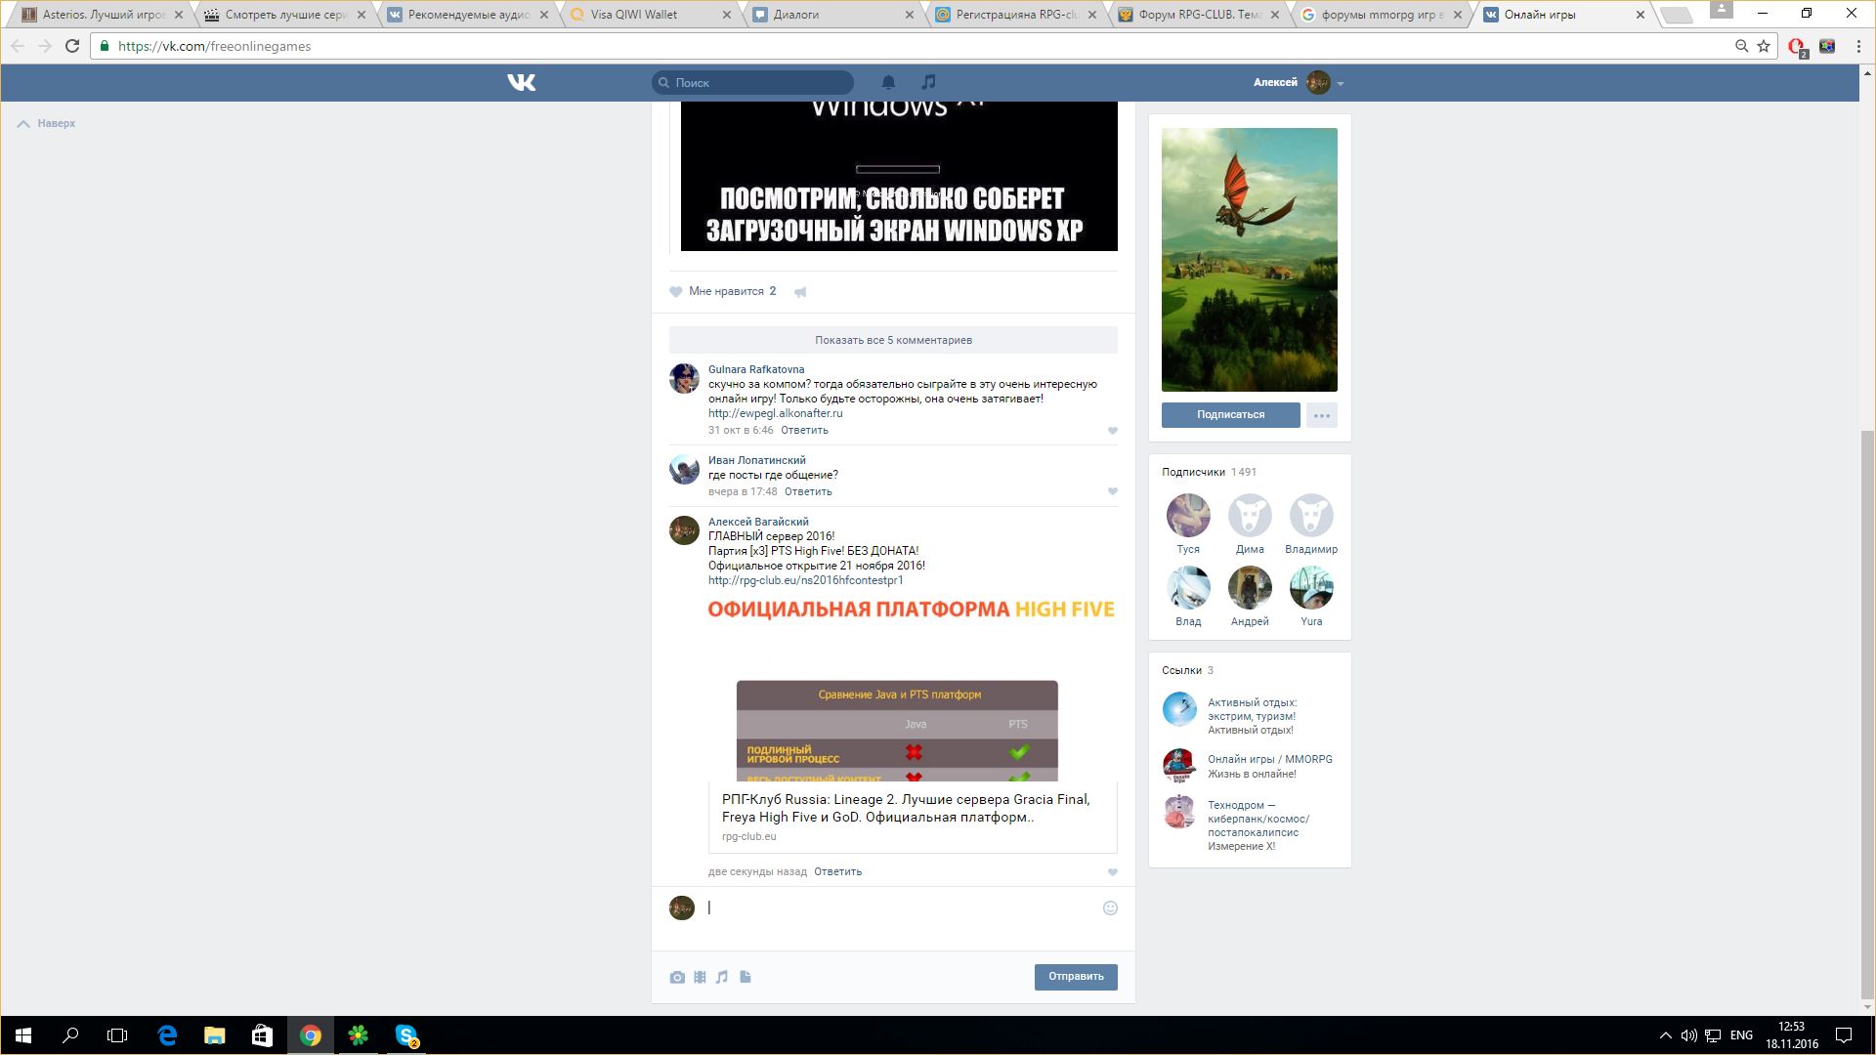Click the comment text input field
1876x1055 pixels.
(x=899, y=907)
